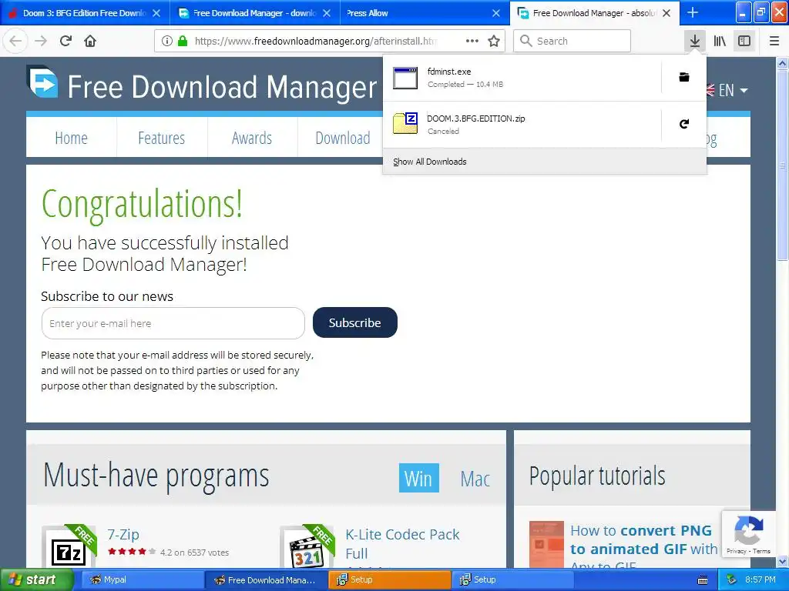Open the Download navigation item
This screenshot has height=591, width=789.
(x=342, y=138)
